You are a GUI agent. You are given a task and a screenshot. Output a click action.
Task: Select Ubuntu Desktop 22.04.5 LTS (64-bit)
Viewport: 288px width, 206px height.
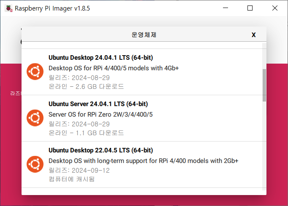(142, 165)
